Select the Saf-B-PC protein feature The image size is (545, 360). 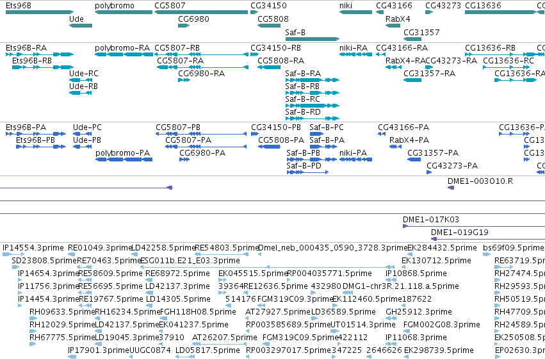click(316, 134)
